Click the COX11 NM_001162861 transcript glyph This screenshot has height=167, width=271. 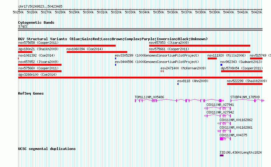coord(224,131)
